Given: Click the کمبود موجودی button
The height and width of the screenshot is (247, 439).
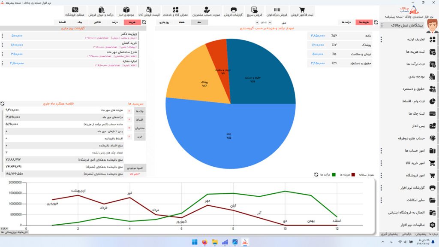Looking at the screenshot, I should click(x=135, y=168).
